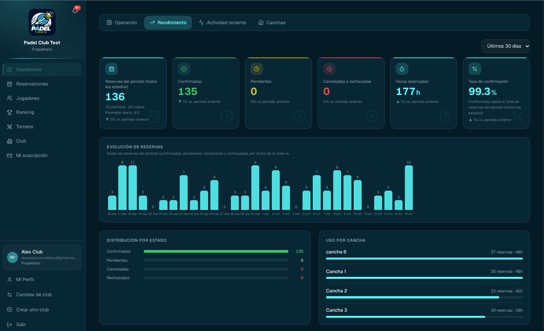The height and width of the screenshot is (331, 544).
Task: Switch to the Operación tab
Action: coord(122,23)
